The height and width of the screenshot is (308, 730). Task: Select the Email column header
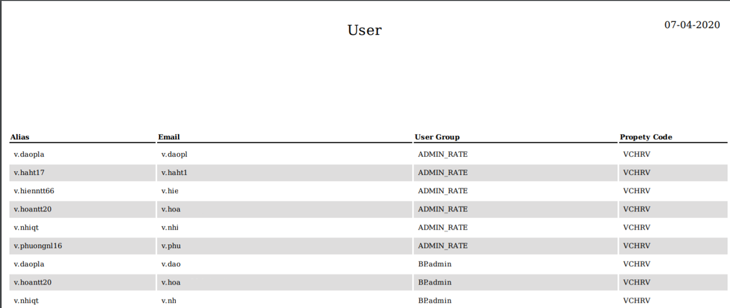(x=169, y=137)
